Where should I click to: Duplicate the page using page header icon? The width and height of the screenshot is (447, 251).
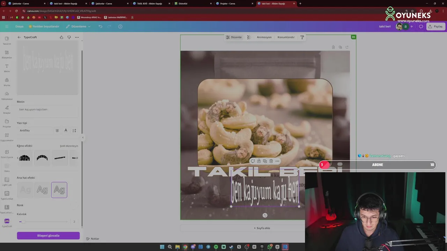(x=340, y=47)
